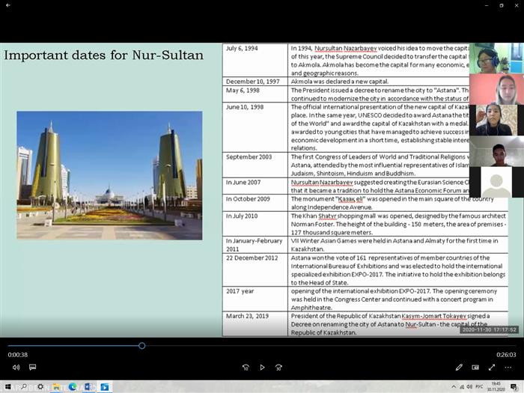
Task: Skip back 10 seconds
Action: click(x=246, y=368)
